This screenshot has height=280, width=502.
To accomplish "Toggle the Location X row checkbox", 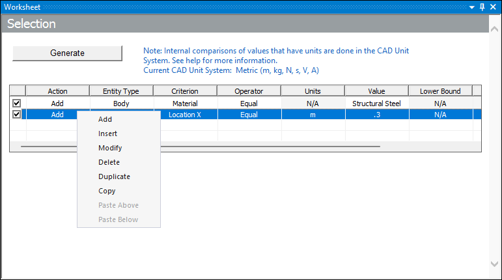I will 17,114.
